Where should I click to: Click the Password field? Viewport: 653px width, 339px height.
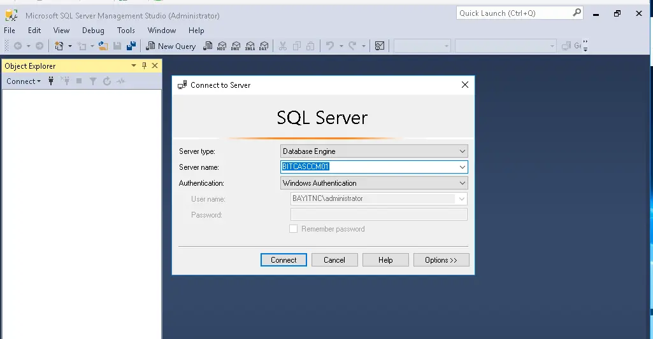[x=378, y=214]
